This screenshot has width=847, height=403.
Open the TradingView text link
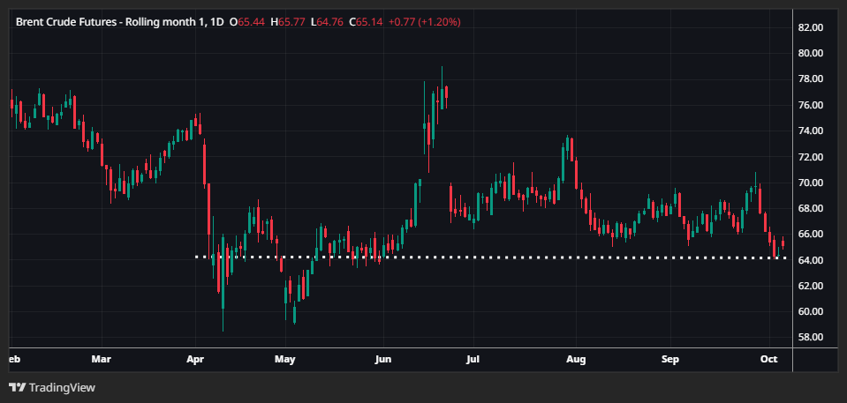tap(62, 387)
